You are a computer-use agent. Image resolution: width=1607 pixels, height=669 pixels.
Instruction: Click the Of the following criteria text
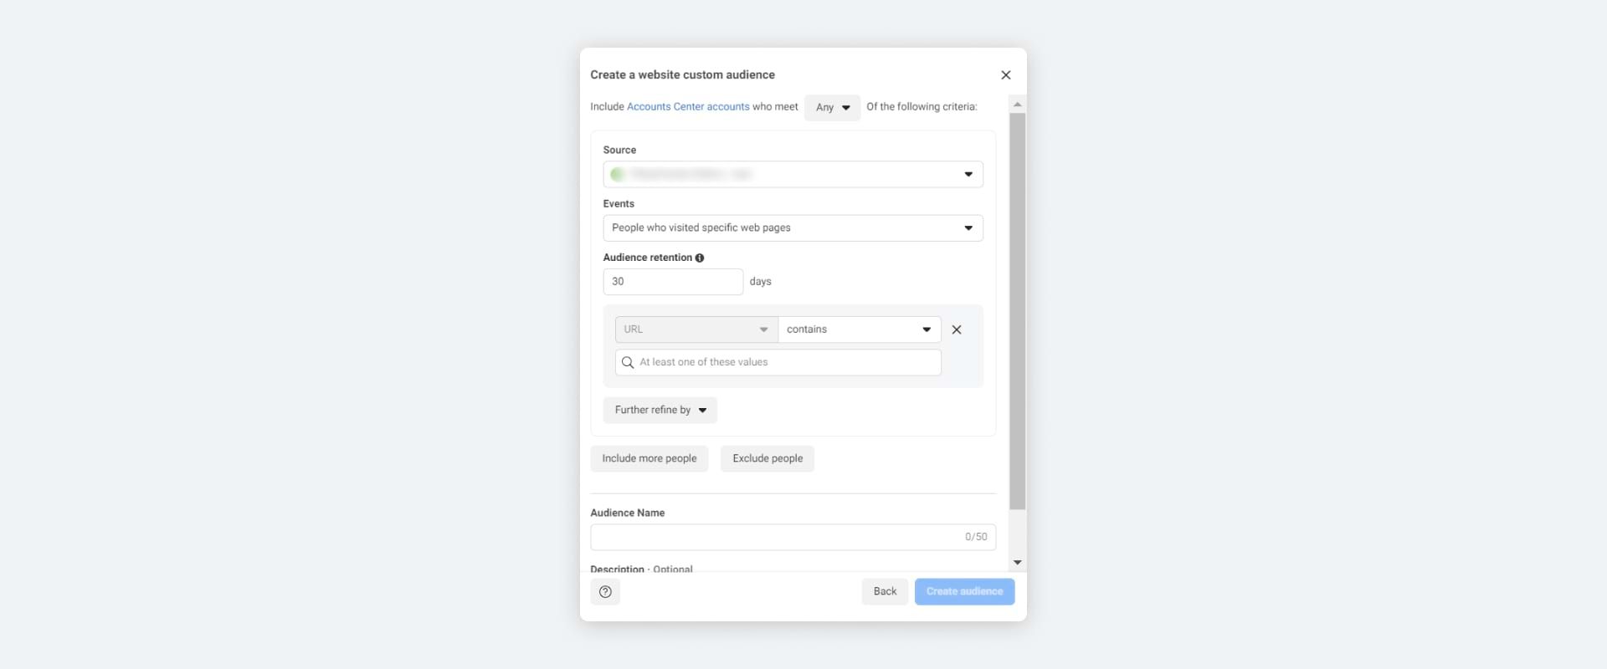[x=922, y=107]
